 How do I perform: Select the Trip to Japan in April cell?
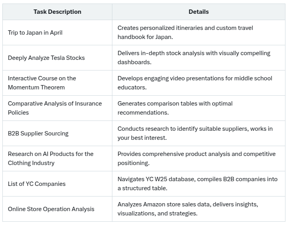[x=57, y=33]
